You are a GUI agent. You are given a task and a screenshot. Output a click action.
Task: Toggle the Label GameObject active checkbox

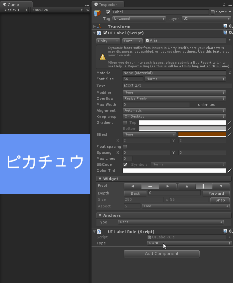pyautogui.click(x=108, y=12)
